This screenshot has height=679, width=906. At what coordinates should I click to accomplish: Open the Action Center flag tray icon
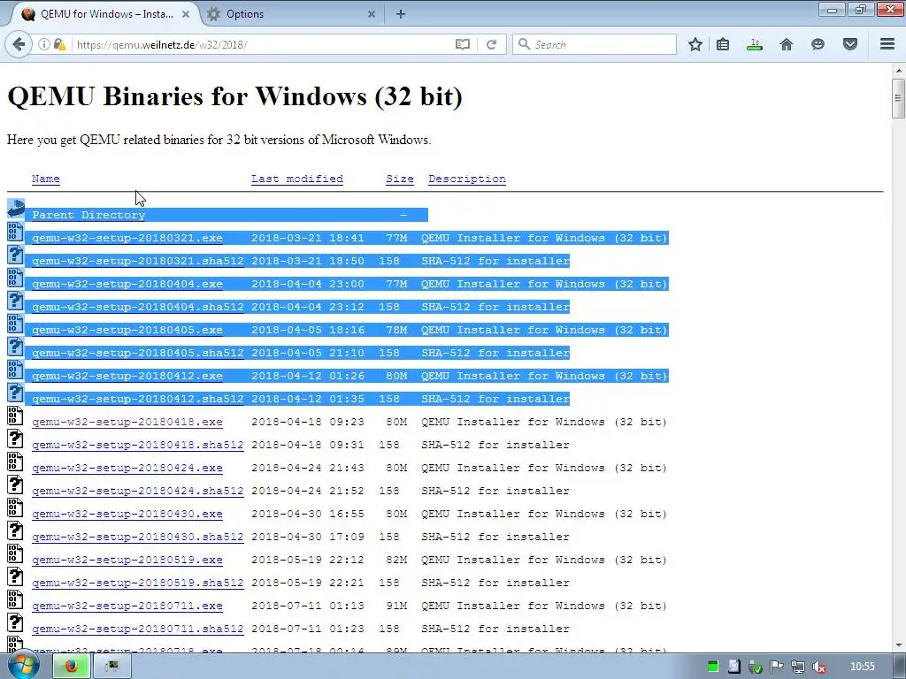click(777, 667)
